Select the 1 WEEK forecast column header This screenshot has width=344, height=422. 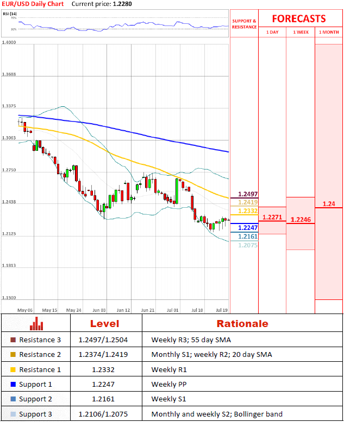301,32
